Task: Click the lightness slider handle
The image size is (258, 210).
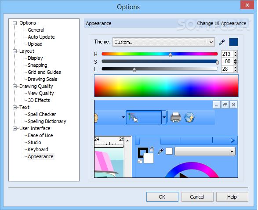Action: (134, 70)
